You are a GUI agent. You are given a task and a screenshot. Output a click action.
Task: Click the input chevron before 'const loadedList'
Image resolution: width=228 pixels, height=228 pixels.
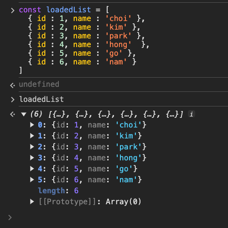pyautogui.click(x=13, y=11)
